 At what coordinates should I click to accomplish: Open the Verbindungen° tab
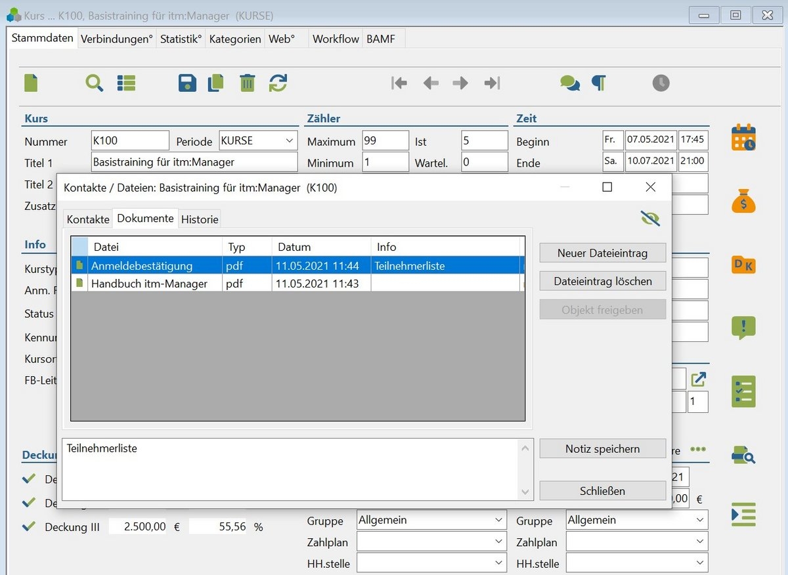(x=116, y=39)
